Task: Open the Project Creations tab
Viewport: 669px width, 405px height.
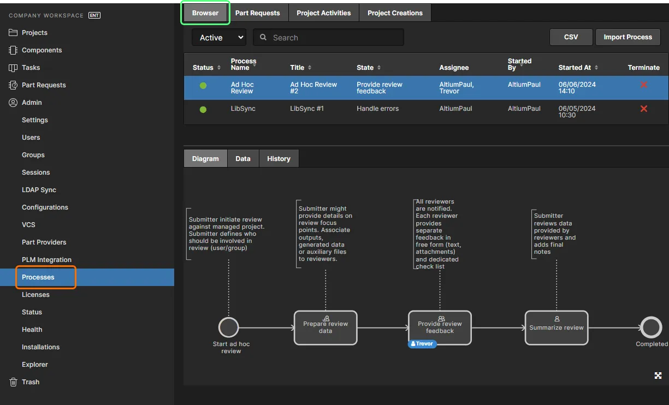Action: point(395,13)
